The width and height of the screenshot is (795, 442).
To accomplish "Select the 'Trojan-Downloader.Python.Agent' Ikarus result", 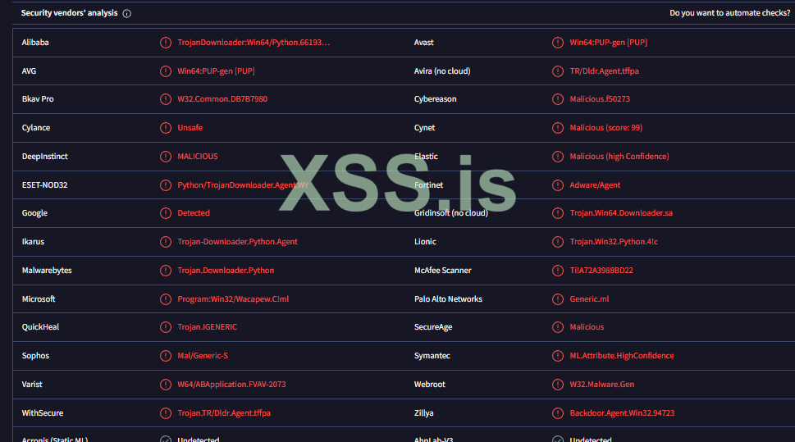I will point(237,242).
